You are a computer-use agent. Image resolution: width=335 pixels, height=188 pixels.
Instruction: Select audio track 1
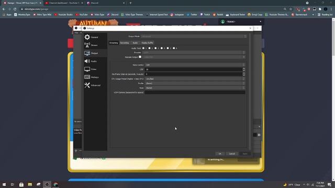click(x=143, y=48)
